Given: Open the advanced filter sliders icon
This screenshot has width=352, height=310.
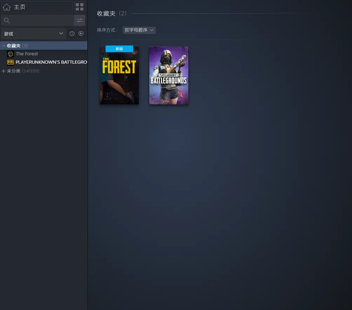Looking at the screenshot, I should tap(80, 20).
